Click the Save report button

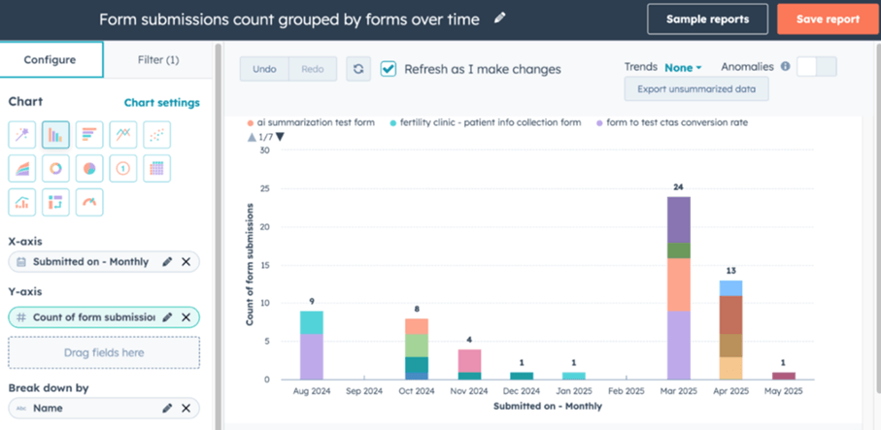click(x=828, y=19)
